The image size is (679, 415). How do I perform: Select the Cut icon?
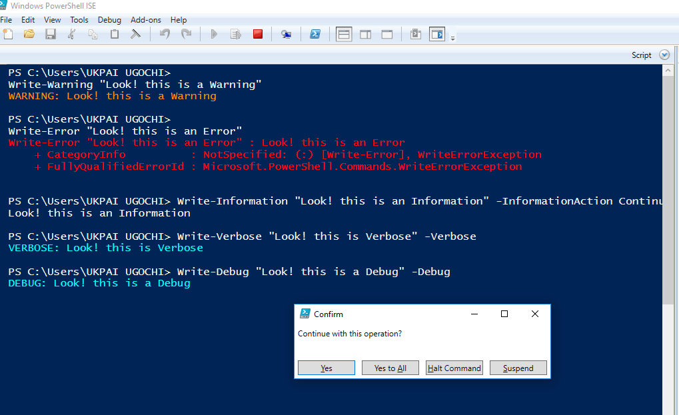[71, 34]
